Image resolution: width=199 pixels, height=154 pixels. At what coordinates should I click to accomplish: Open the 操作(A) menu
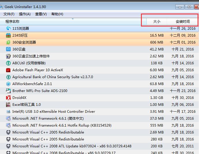click(x=25, y=14)
